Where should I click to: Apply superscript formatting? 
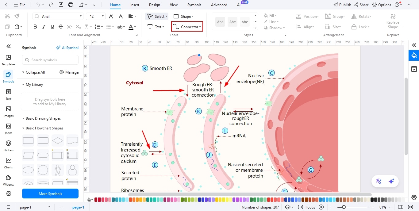pyautogui.click(x=70, y=27)
